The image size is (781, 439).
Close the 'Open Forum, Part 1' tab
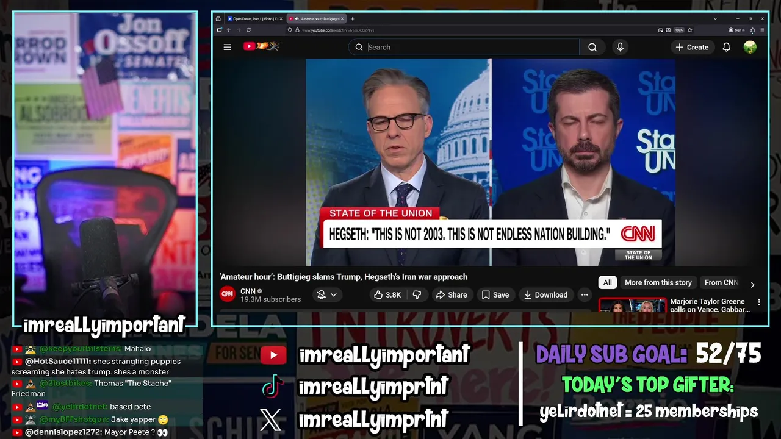click(281, 19)
